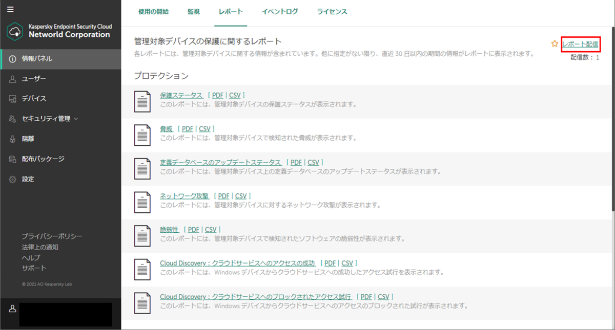Click the 脅威 report document icon
The height and width of the screenshot is (330, 615).
coord(141,135)
